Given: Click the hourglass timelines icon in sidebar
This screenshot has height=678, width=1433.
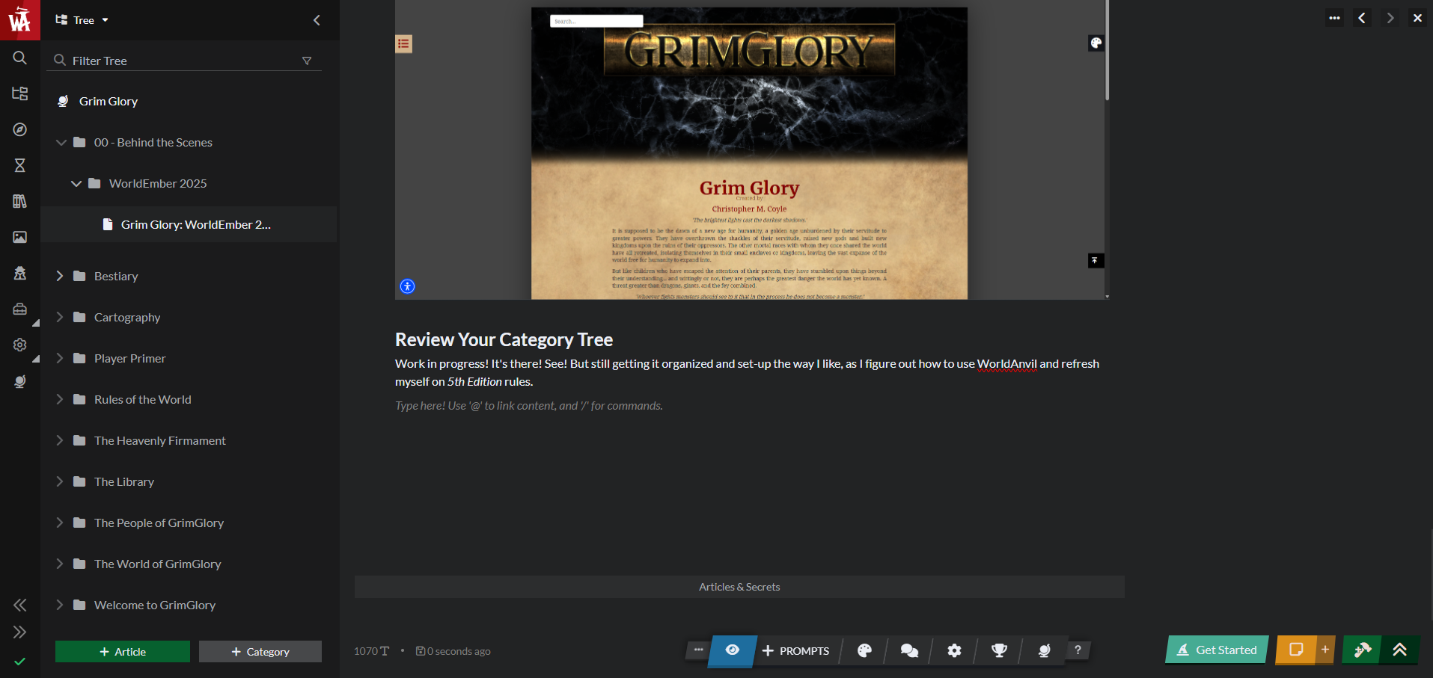Looking at the screenshot, I should click(20, 165).
